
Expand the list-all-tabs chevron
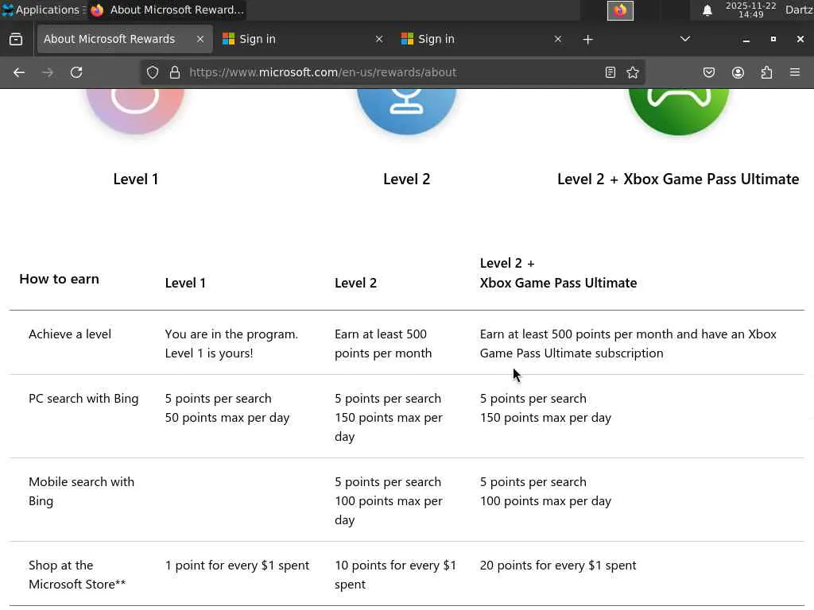[x=685, y=39]
